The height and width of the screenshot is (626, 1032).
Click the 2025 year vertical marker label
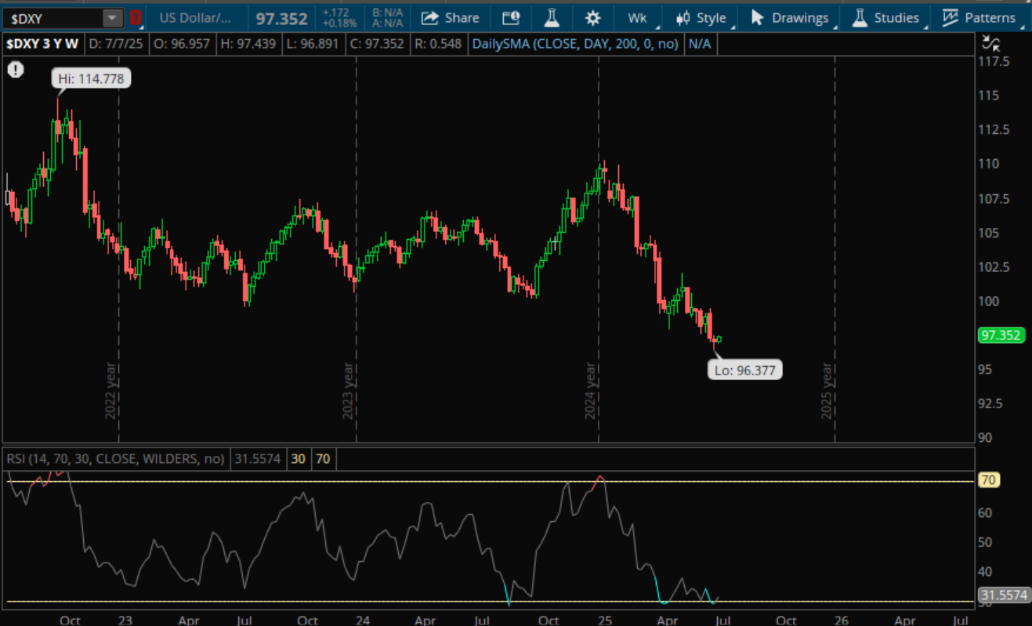(827, 390)
